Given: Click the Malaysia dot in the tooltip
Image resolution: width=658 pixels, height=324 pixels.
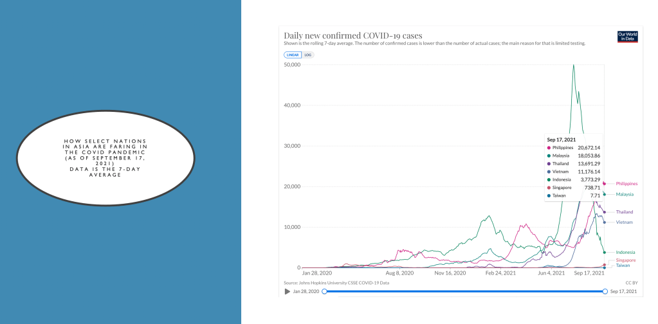Looking at the screenshot, I should [549, 156].
